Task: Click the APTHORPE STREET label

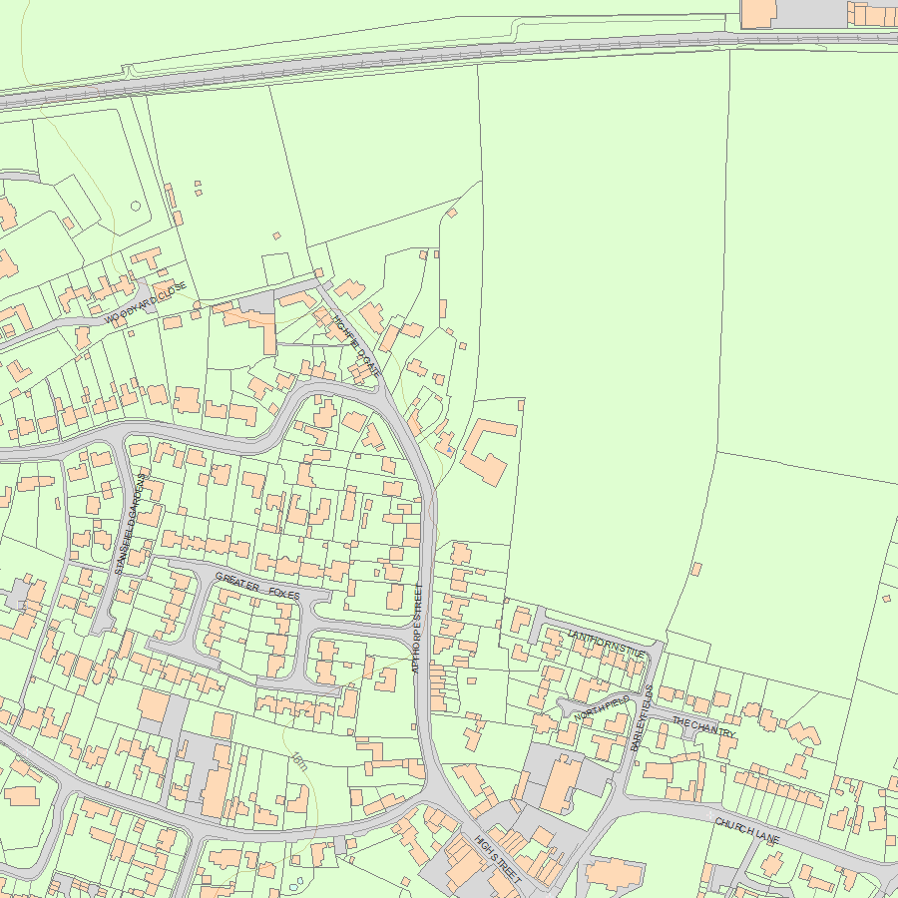Action: (x=417, y=629)
